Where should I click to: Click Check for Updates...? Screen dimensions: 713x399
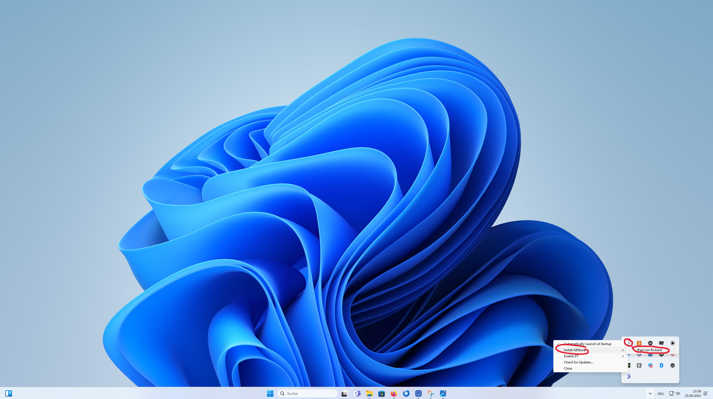578,362
